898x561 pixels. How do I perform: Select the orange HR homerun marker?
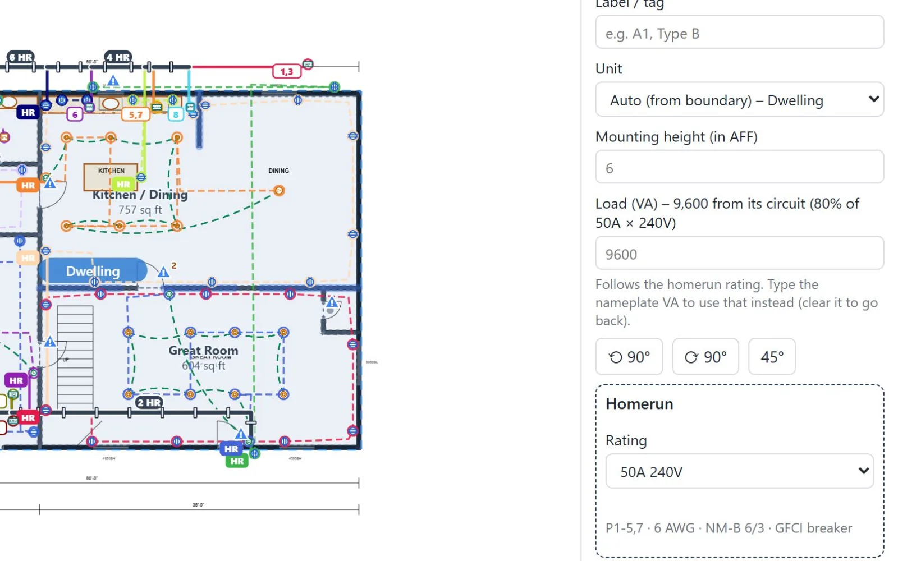tap(28, 185)
